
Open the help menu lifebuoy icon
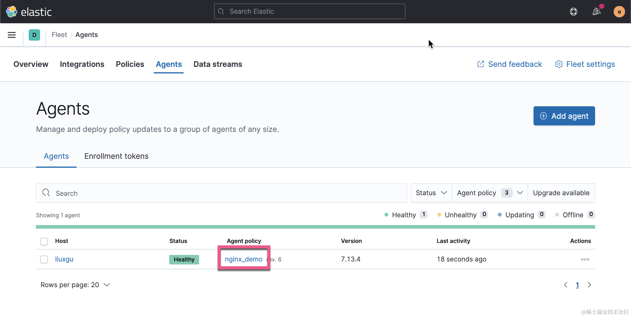(x=573, y=12)
